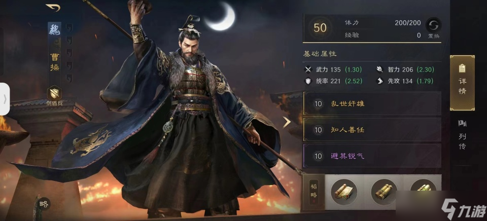
Task: Click the 置换 swap circle icon
Action: pyautogui.click(x=434, y=25)
